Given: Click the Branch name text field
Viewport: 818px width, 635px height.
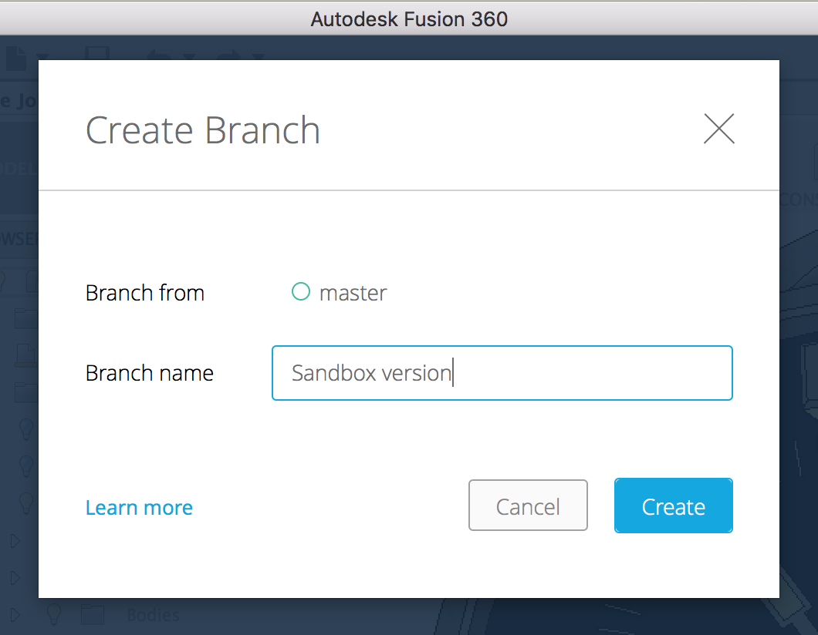Looking at the screenshot, I should point(502,373).
